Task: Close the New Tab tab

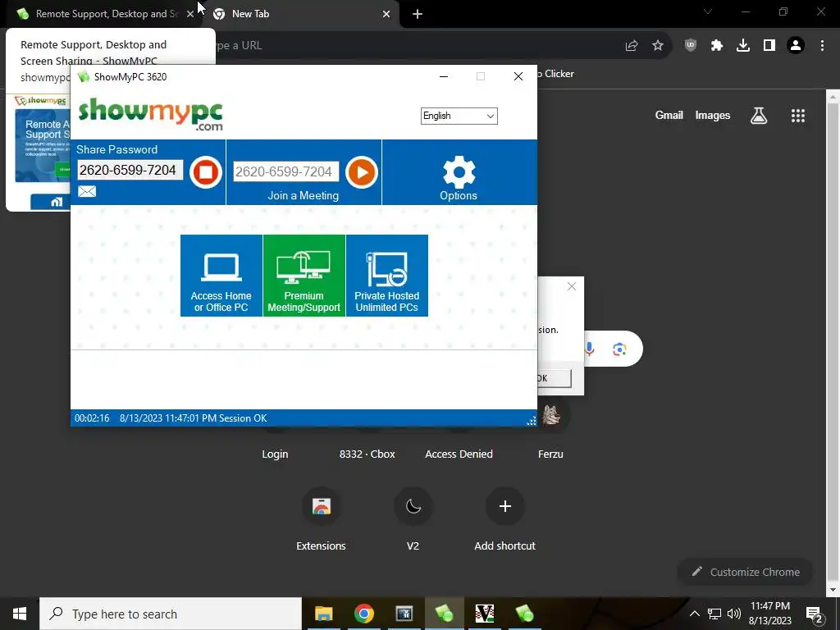Action: pos(386,15)
